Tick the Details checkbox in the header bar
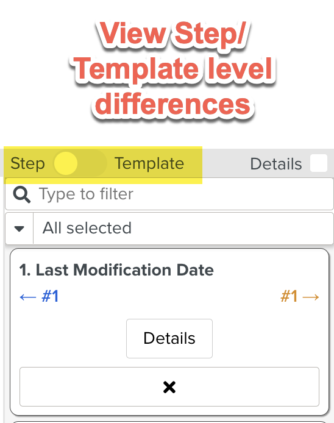The height and width of the screenshot is (423, 334). pyautogui.click(x=319, y=163)
